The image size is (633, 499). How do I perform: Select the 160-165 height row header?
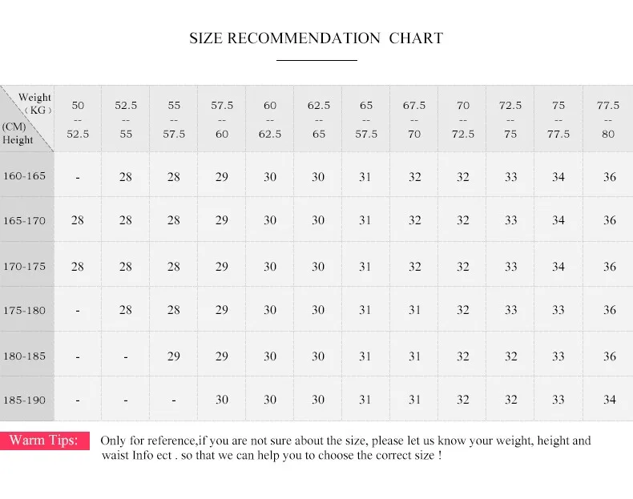click(x=26, y=175)
